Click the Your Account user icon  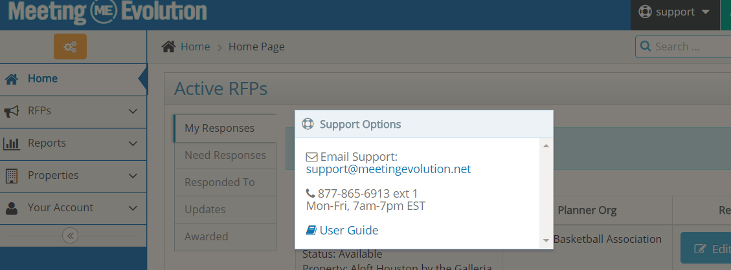coord(12,208)
